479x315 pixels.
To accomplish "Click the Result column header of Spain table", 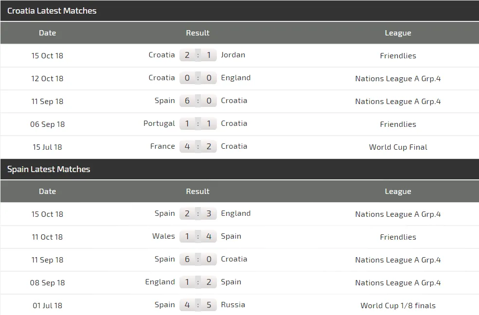I will (x=197, y=192).
